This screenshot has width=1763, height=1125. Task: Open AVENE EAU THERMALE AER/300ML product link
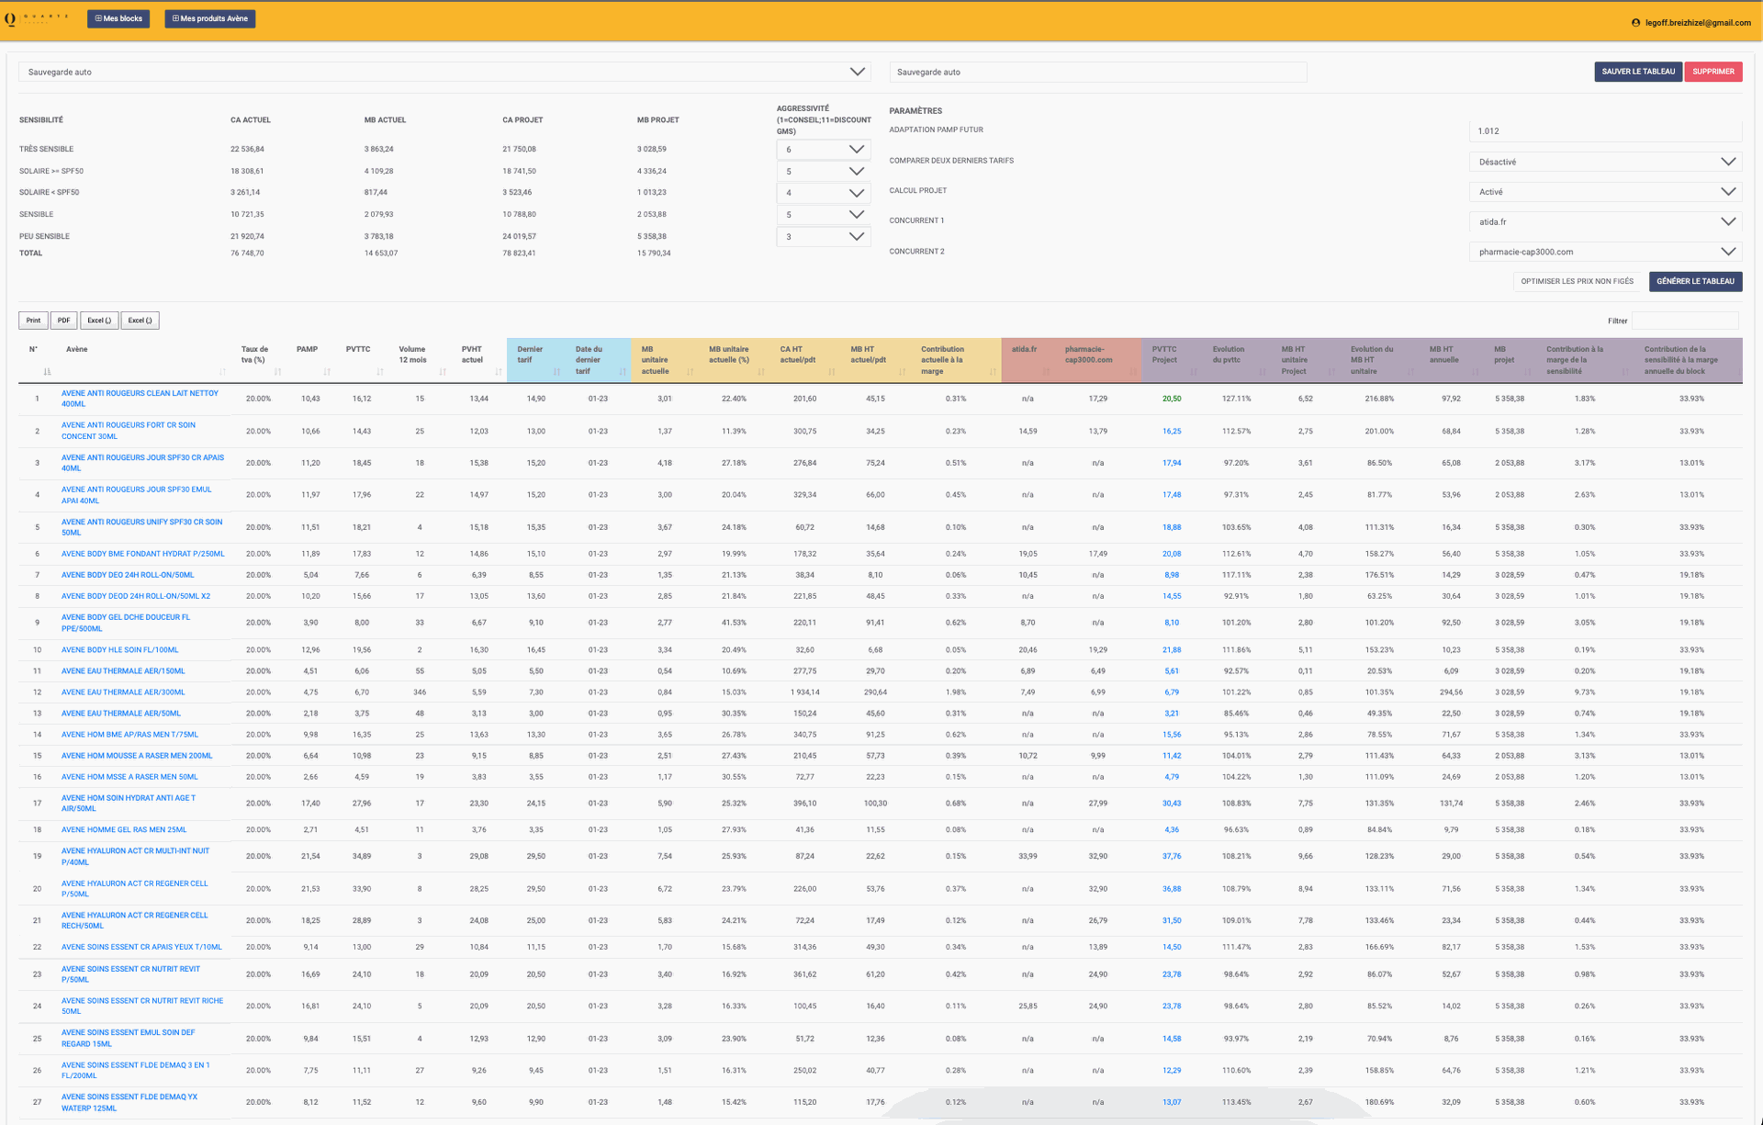[x=123, y=692]
